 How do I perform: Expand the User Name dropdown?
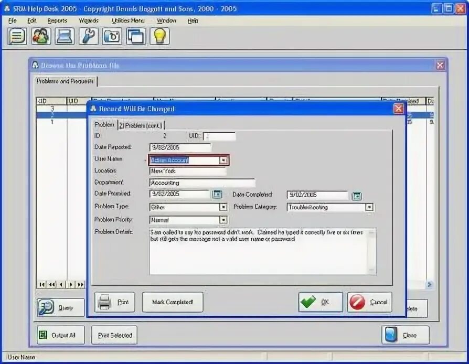(x=223, y=160)
